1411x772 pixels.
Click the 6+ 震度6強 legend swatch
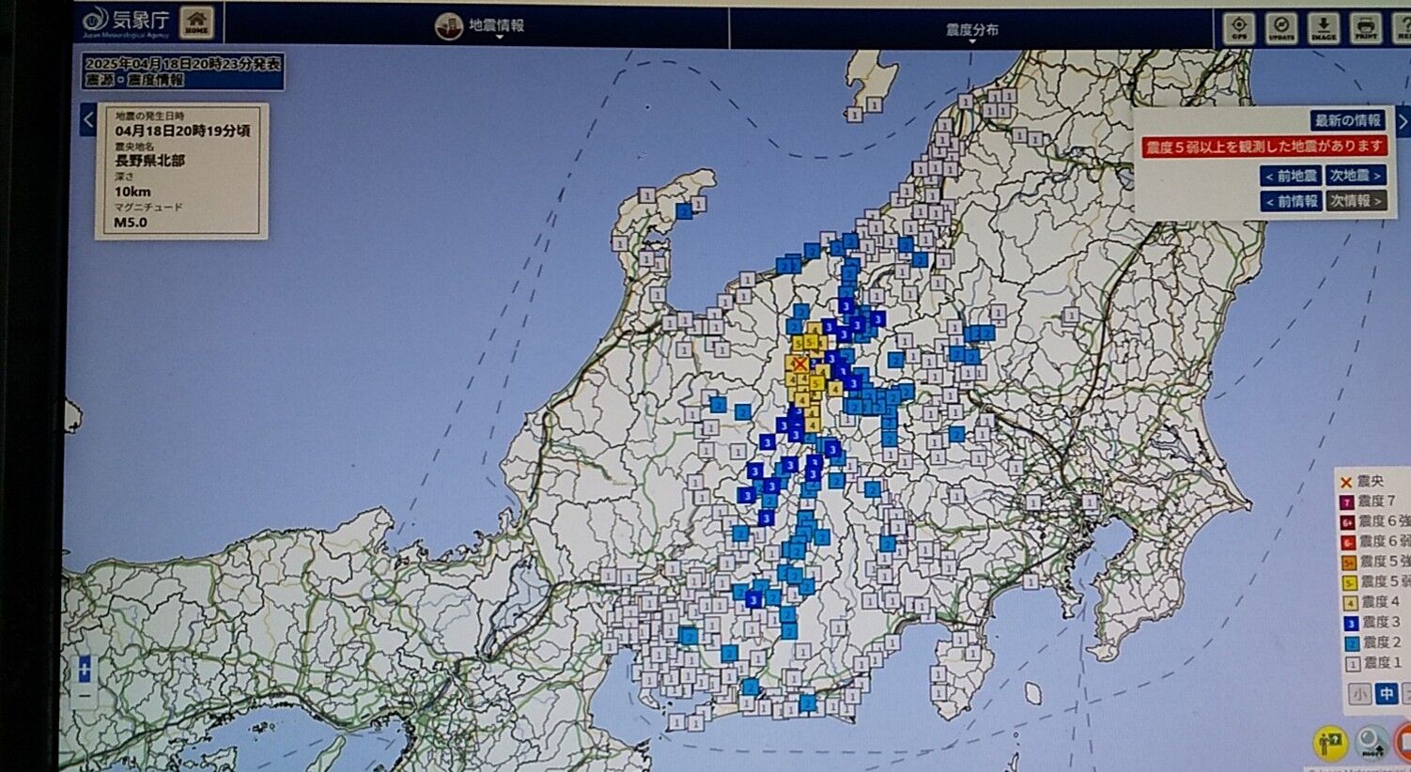click(1348, 522)
